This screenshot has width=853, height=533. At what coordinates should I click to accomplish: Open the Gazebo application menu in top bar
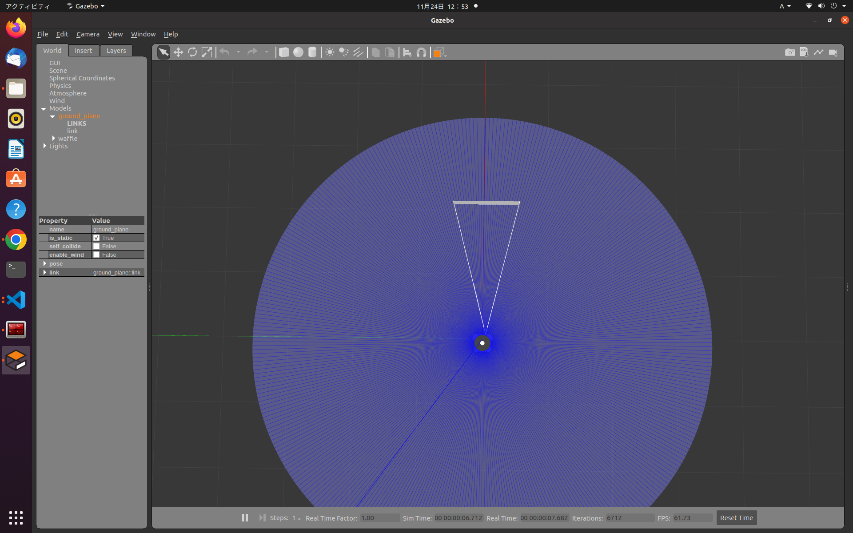(86, 6)
